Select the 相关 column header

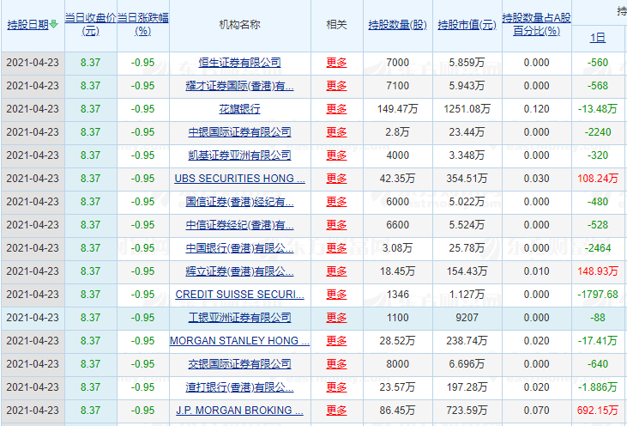(x=336, y=25)
